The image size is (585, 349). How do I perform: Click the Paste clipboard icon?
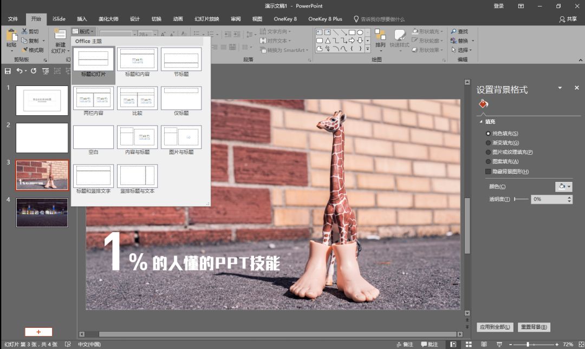pos(11,36)
